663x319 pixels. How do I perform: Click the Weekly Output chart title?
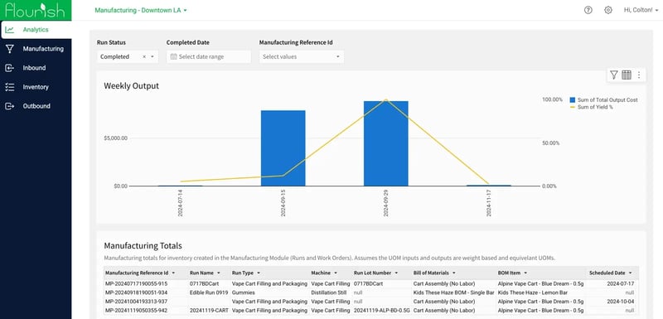click(x=132, y=86)
